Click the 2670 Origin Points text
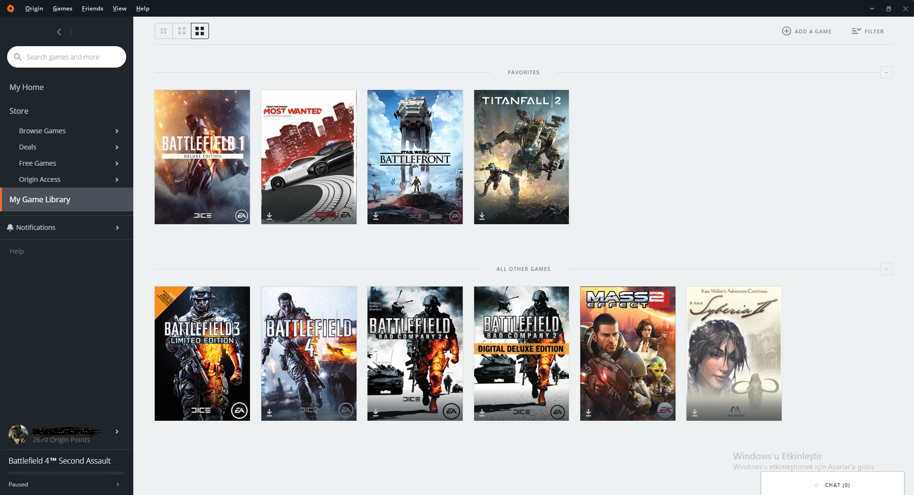 [61, 440]
